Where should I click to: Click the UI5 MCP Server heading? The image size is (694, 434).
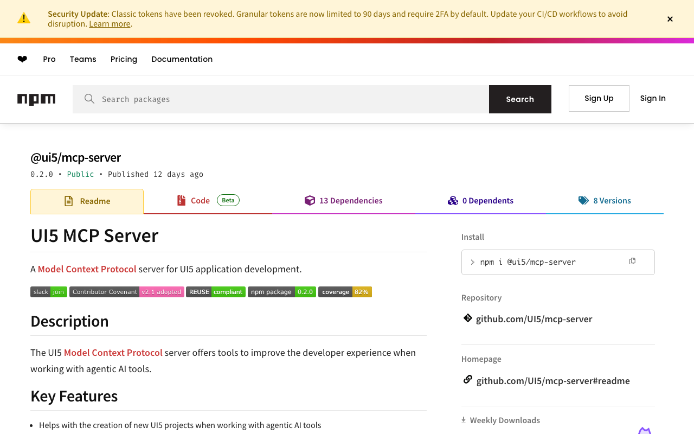point(94,235)
